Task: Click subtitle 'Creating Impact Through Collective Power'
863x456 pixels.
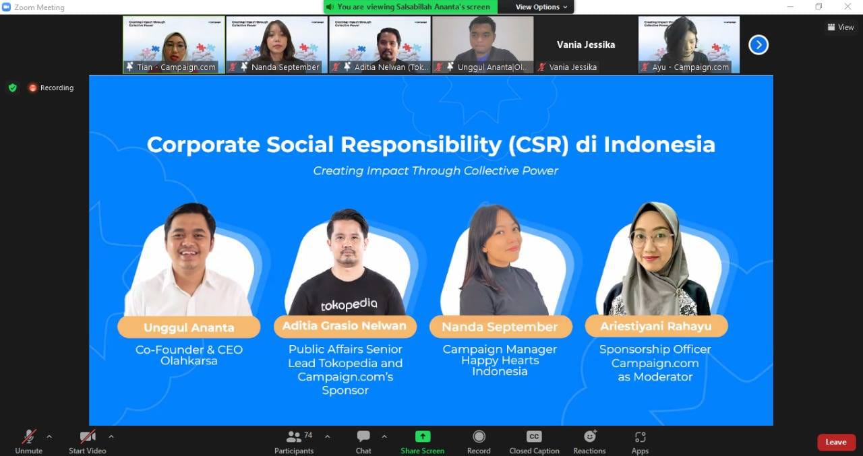Action: pos(436,170)
